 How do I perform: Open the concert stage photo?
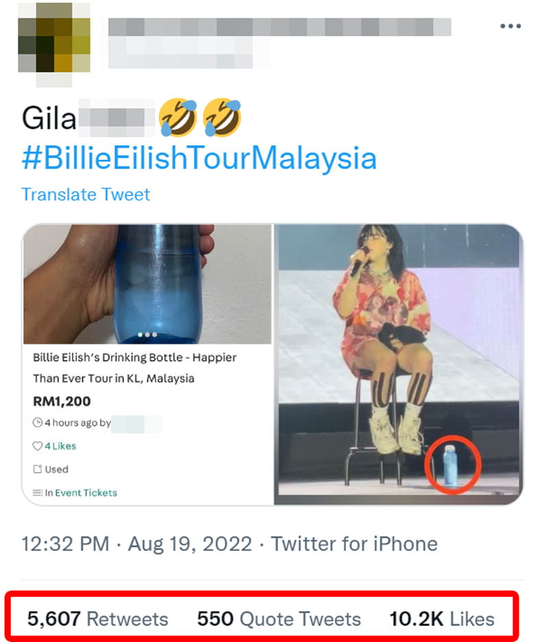pos(399,364)
